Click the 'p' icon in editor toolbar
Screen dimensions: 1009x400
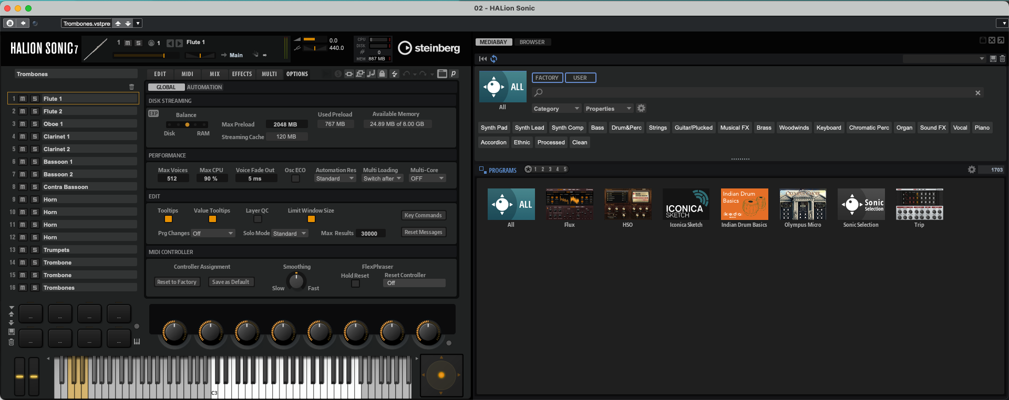453,74
